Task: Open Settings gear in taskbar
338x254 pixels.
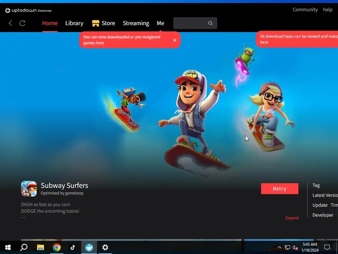Action: [x=105, y=247]
